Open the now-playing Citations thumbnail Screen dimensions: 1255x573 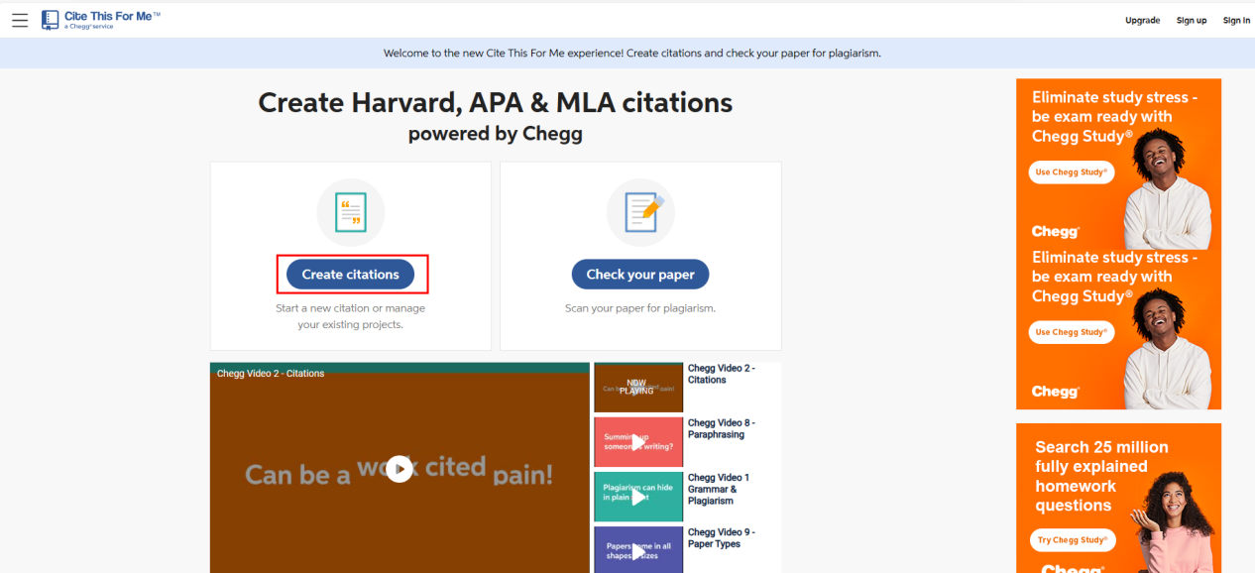(638, 388)
